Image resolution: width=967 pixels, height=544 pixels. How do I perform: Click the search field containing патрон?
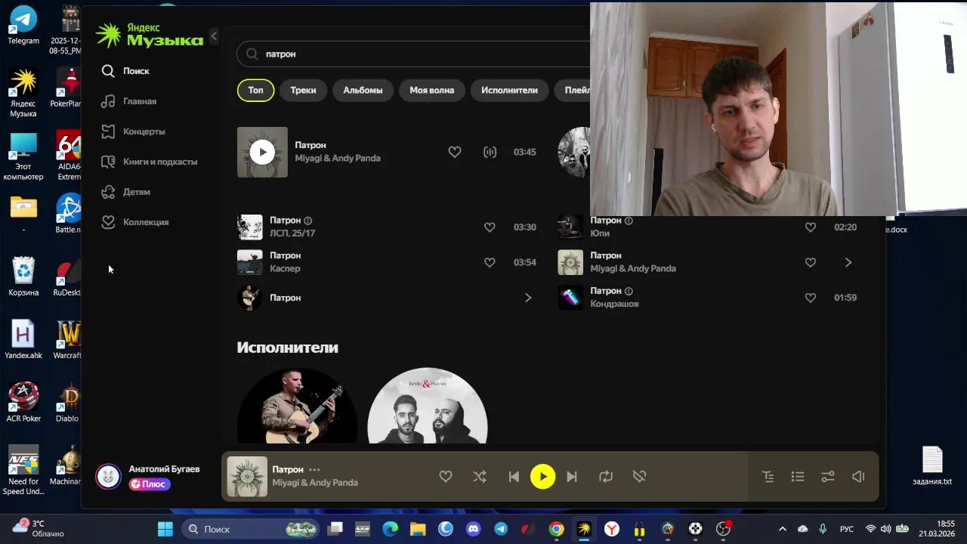(x=414, y=54)
